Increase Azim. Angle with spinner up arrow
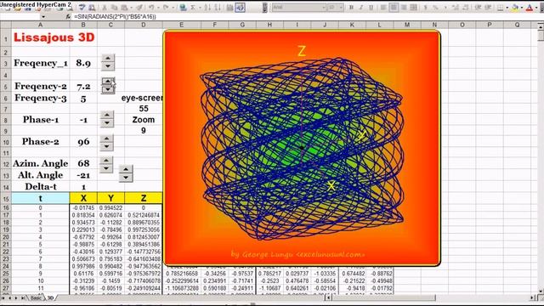544x306 pixels. pos(106,161)
